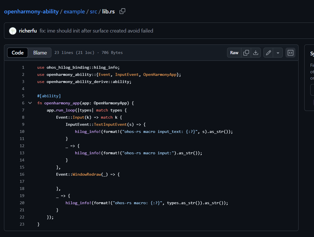
Task: Click the "23 lines (21 loc) · 706 Bytes" text
Action: pyautogui.click(x=89, y=53)
